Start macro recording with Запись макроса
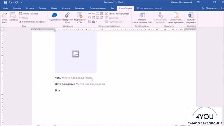The image size is (224, 126). 29,14
